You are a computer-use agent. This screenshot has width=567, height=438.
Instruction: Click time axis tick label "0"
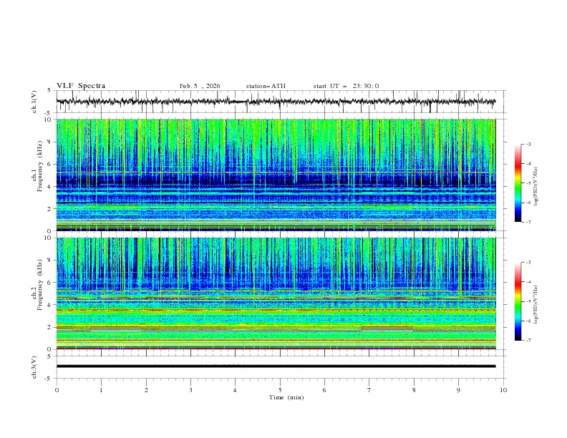pos(57,390)
